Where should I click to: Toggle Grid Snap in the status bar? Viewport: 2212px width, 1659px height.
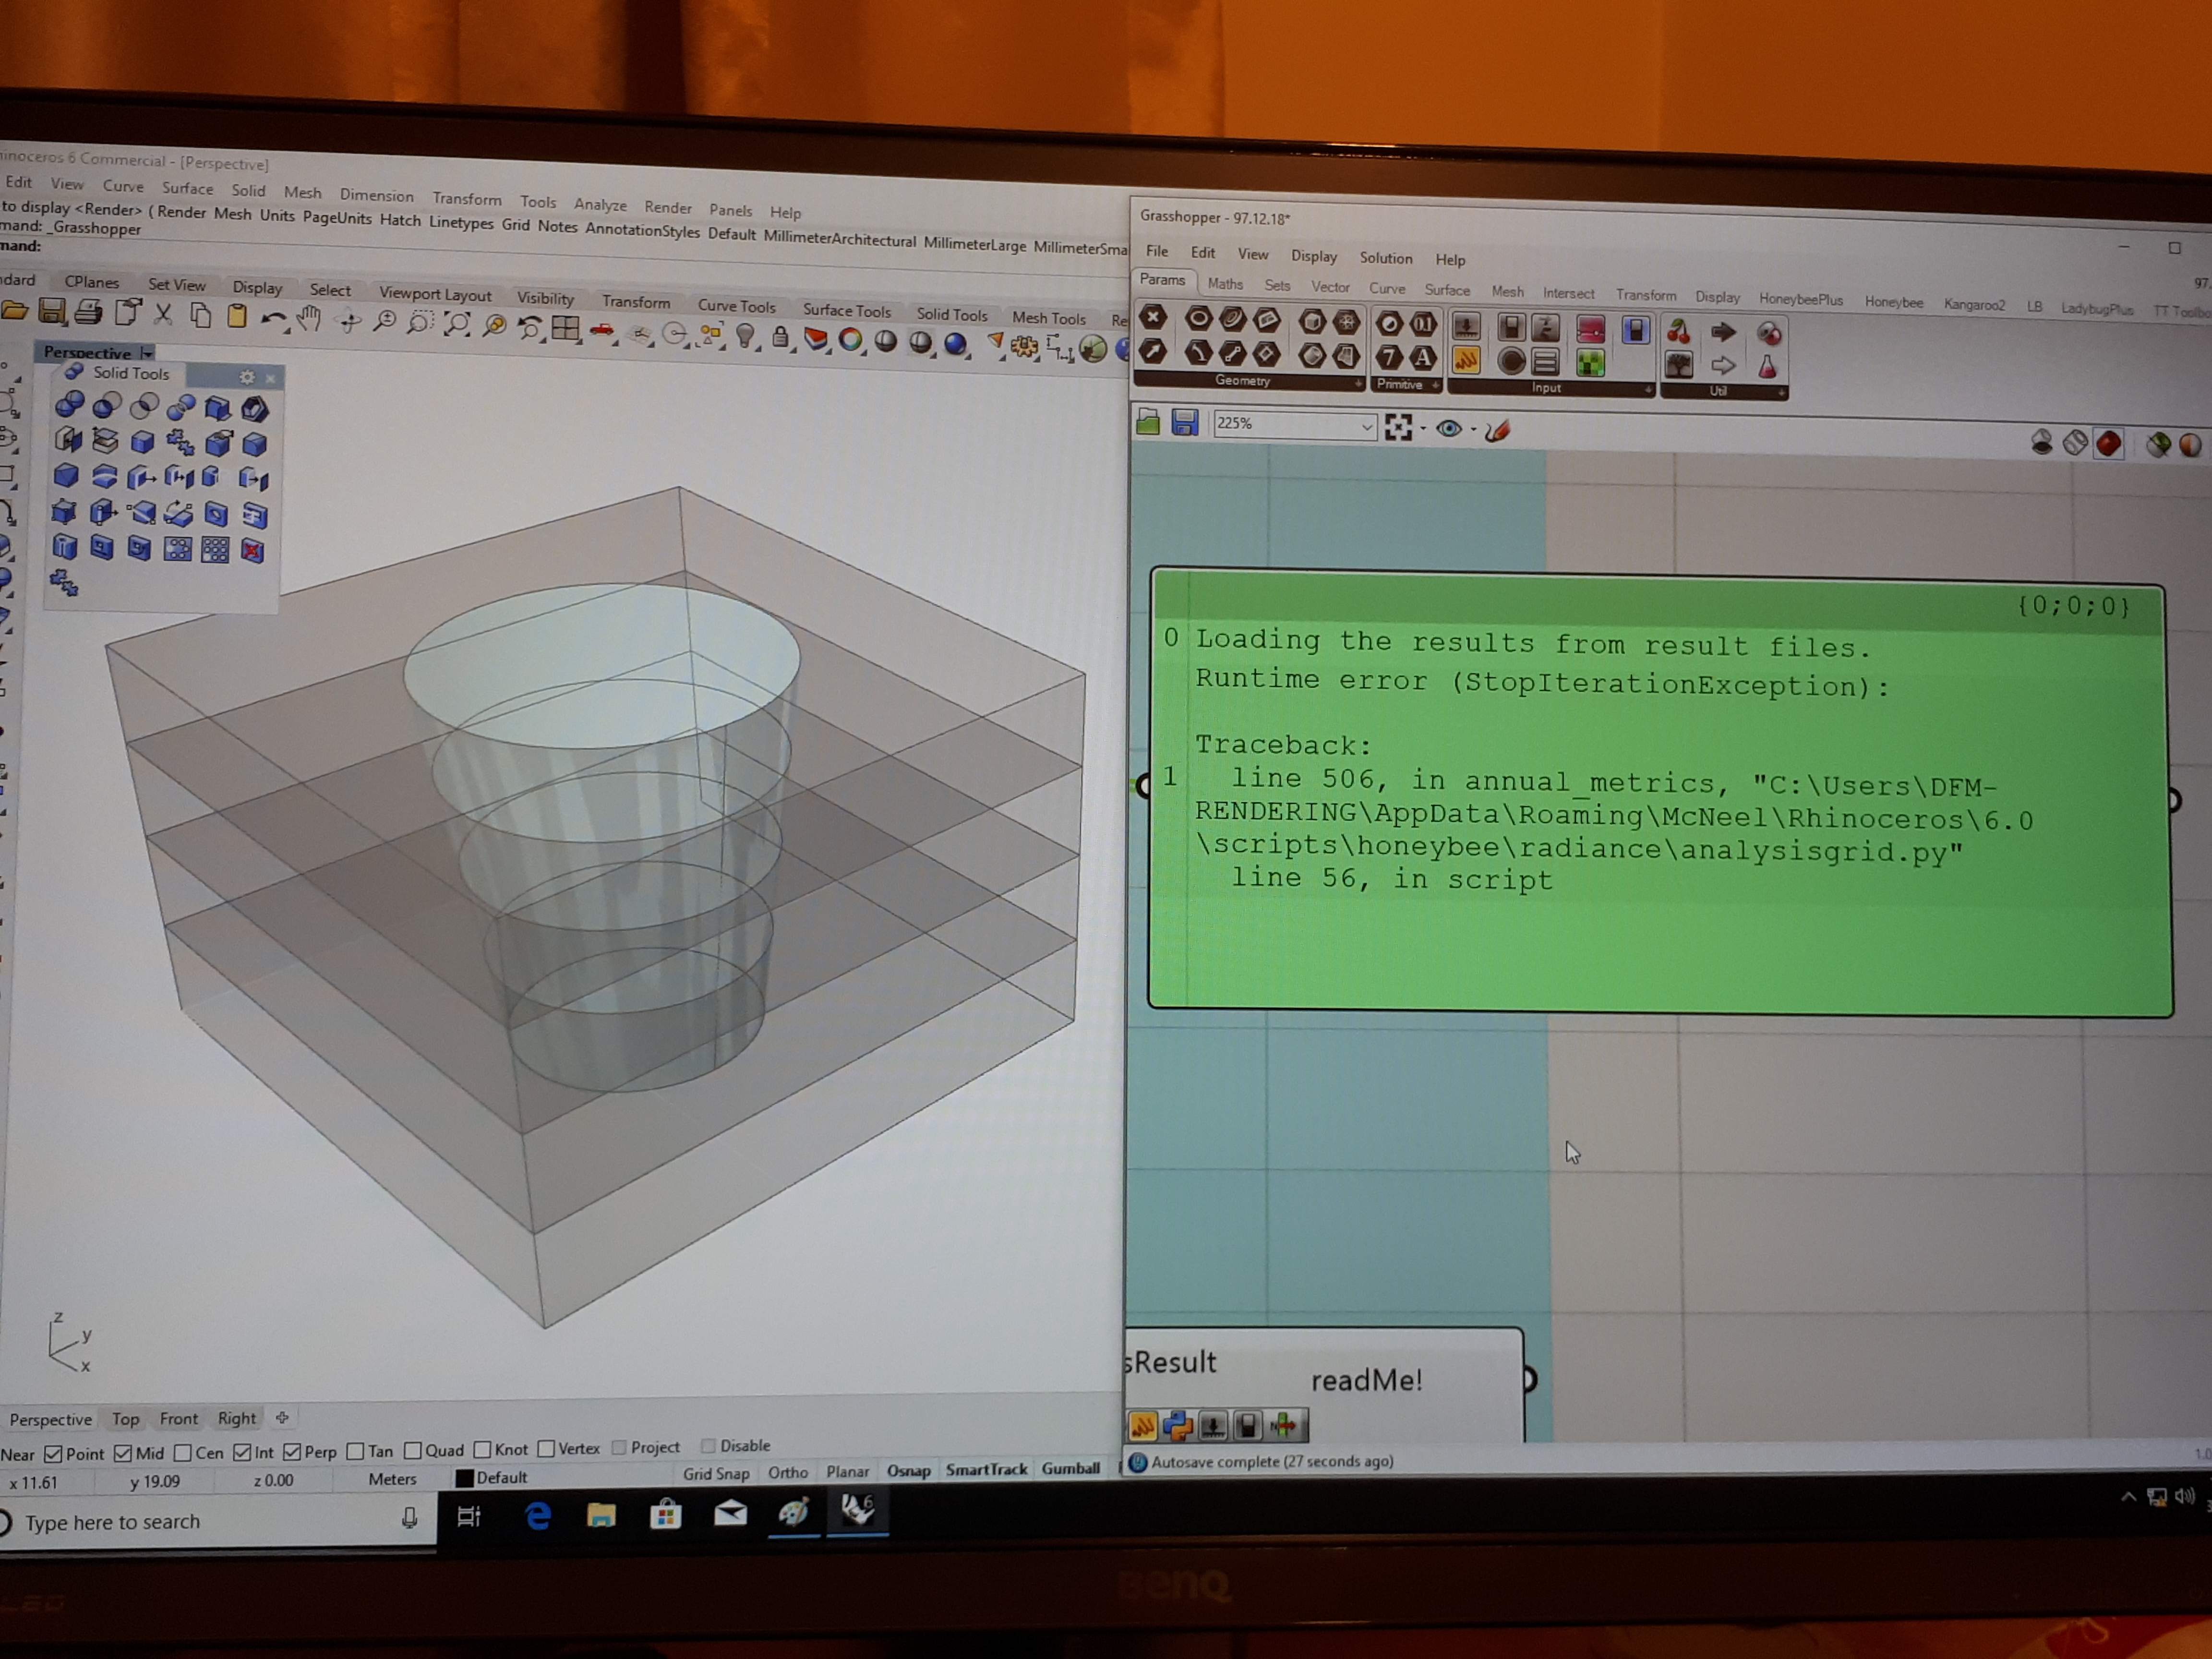click(716, 1474)
